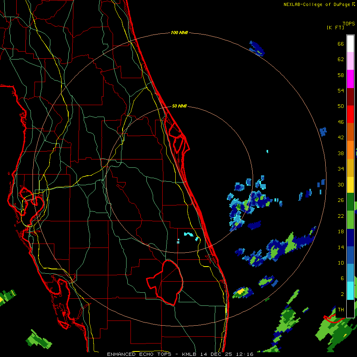Click the light green legend swatch near 22

click(350, 220)
